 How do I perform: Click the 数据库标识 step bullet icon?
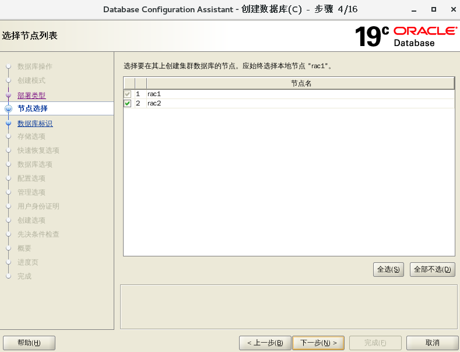[x=8, y=123]
